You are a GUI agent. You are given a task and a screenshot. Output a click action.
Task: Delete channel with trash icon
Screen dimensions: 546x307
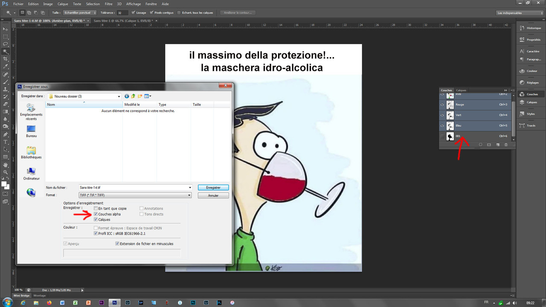[x=506, y=145]
